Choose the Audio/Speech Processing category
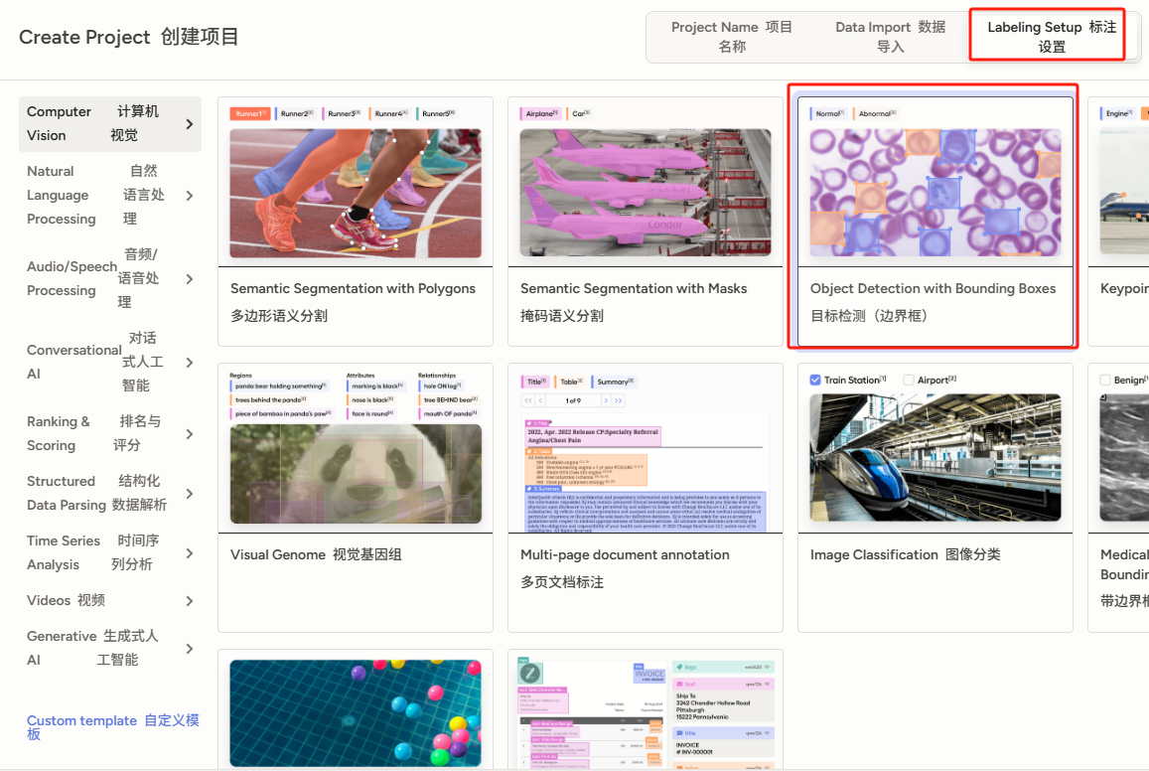Screen dimensions: 1149x771 110,278
